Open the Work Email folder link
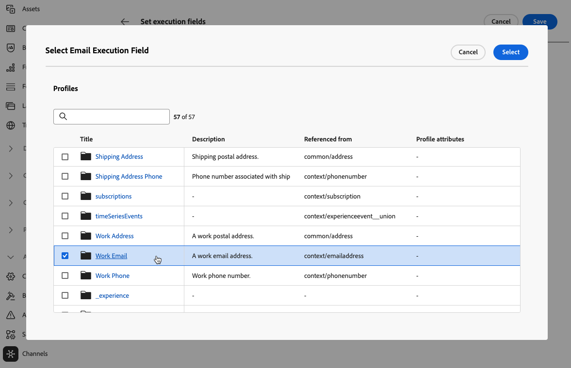 tap(111, 256)
